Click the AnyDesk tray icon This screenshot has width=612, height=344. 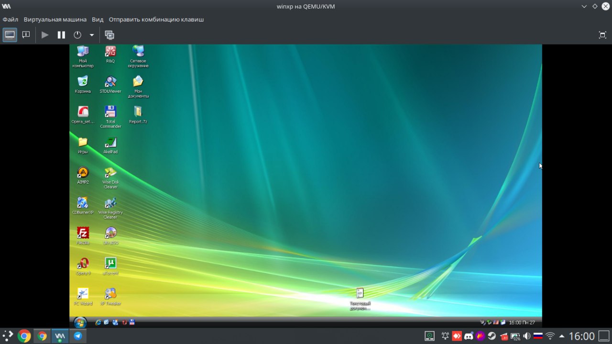pyautogui.click(x=457, y=336)
